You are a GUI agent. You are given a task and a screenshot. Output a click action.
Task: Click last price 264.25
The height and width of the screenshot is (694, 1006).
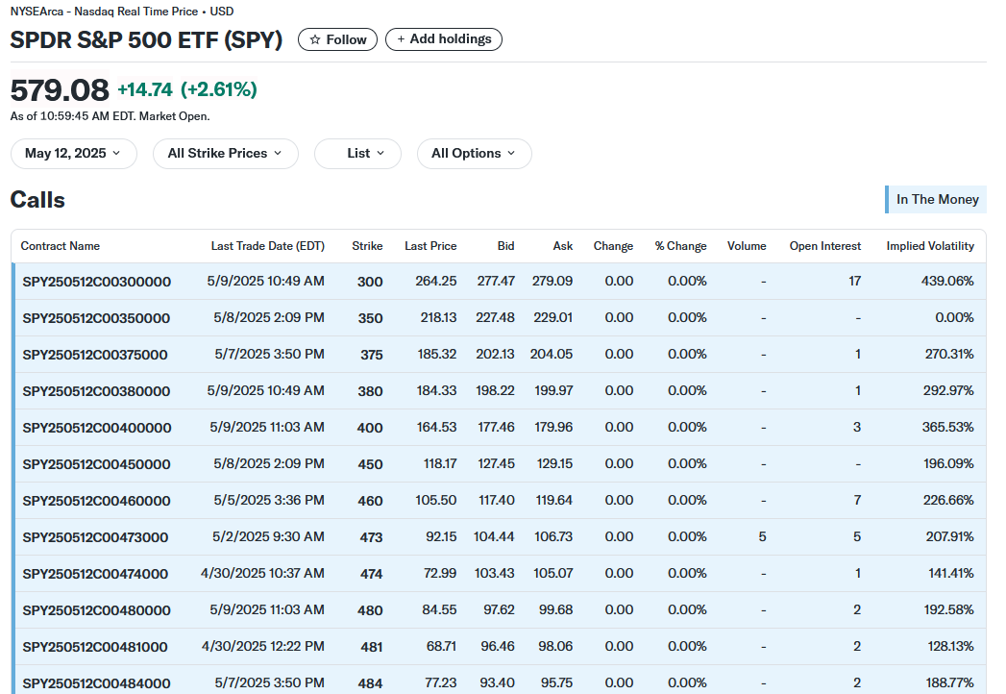(435, 282)
